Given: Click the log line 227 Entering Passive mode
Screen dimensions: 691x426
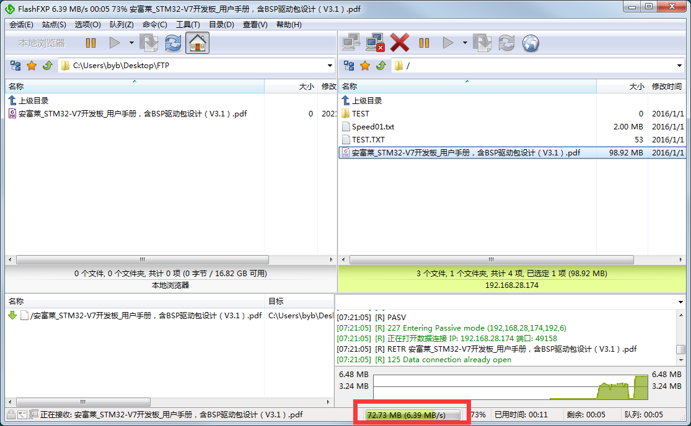Looking at the screenshot, I should tap(452, 328).
